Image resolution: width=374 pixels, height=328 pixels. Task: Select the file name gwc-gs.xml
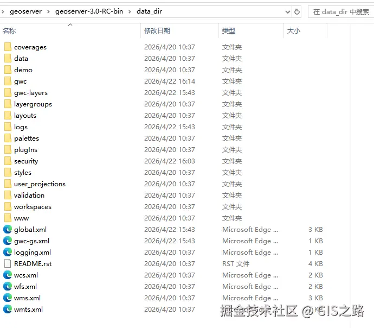pos(32,241)
